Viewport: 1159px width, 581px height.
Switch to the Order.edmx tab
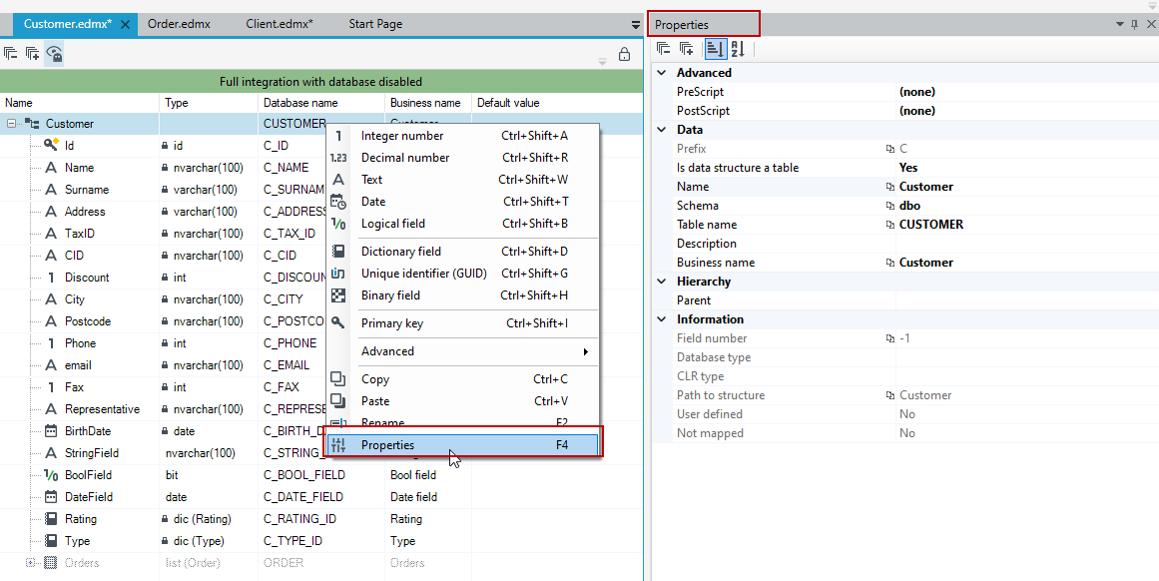click(179, 24)
